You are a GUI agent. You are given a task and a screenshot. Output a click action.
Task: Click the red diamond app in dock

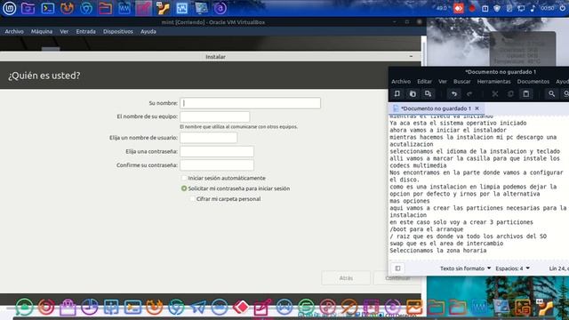(x=241, y=307)
